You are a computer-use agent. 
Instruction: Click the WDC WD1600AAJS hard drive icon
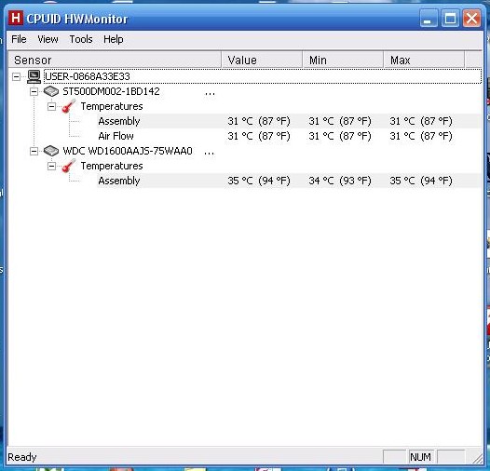(51, 151)
